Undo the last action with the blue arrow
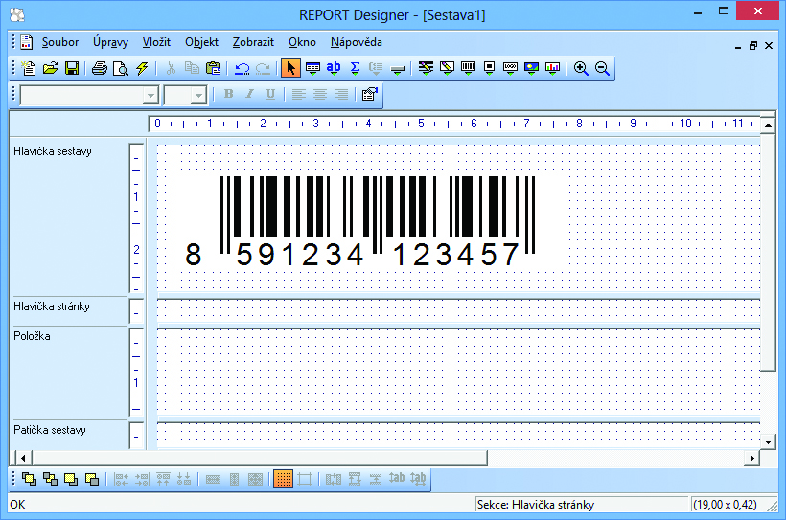The height and width of the screenshot is (520, 786). pyautogui.click(x=243, y=68)
